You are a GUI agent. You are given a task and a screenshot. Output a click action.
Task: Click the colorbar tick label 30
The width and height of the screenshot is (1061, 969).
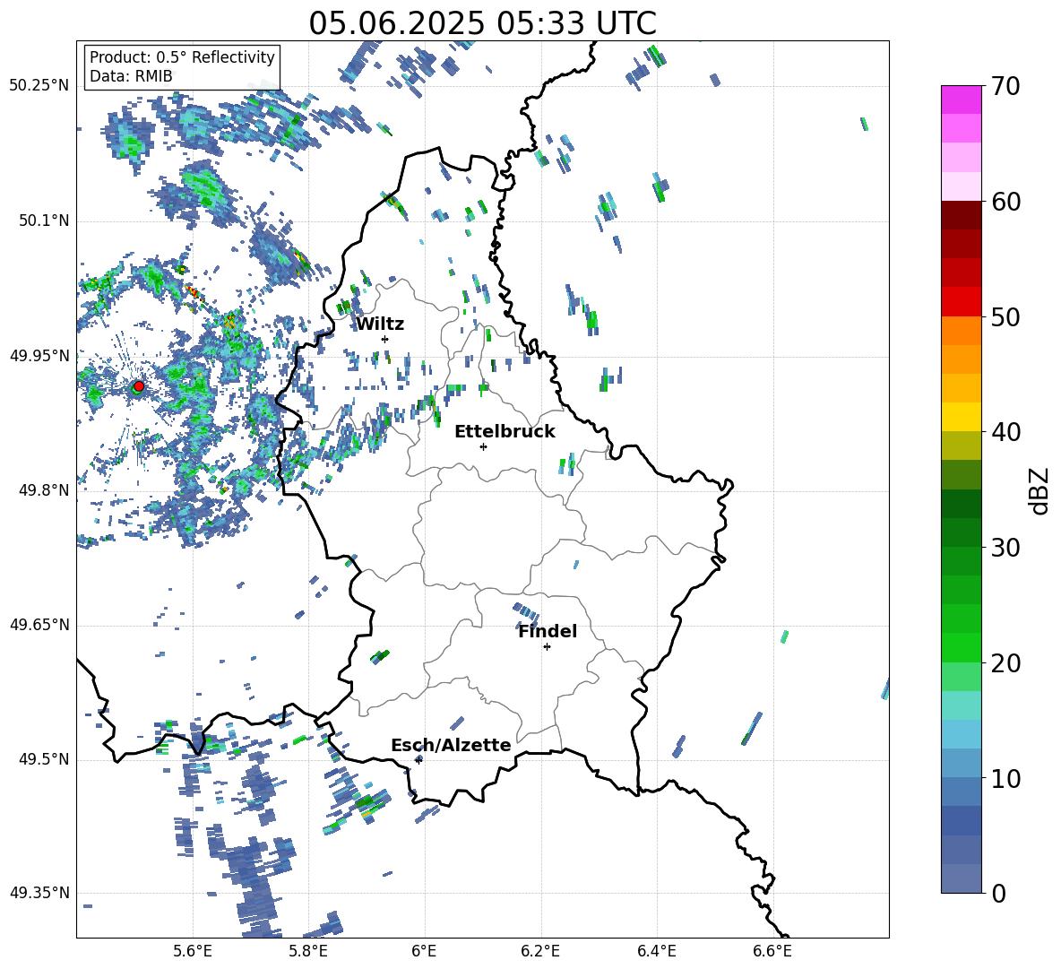pyautogui.click(x=1005, y=548)
